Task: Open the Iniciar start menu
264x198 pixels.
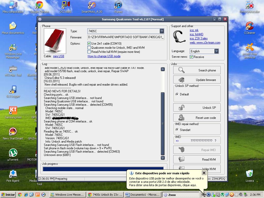Action: [x=8, y=195]
